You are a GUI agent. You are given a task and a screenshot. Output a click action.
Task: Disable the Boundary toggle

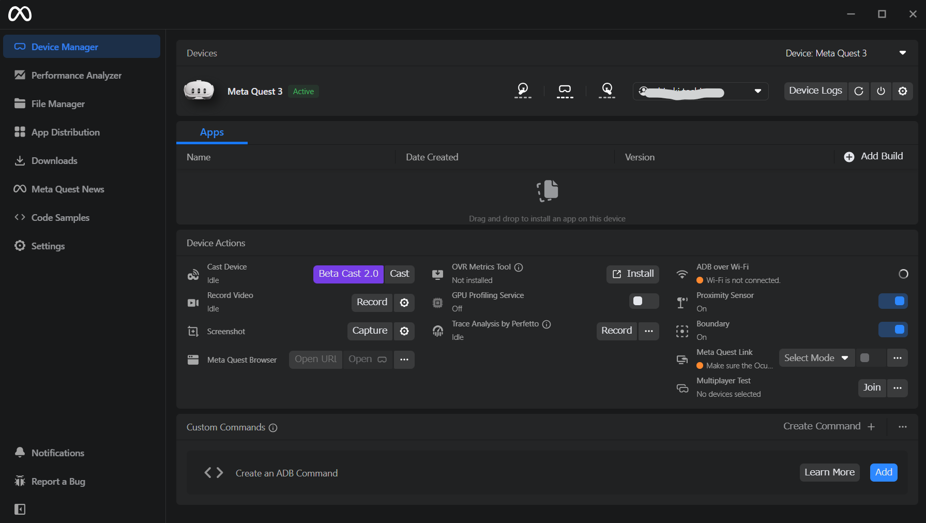[x=893, y=330]
